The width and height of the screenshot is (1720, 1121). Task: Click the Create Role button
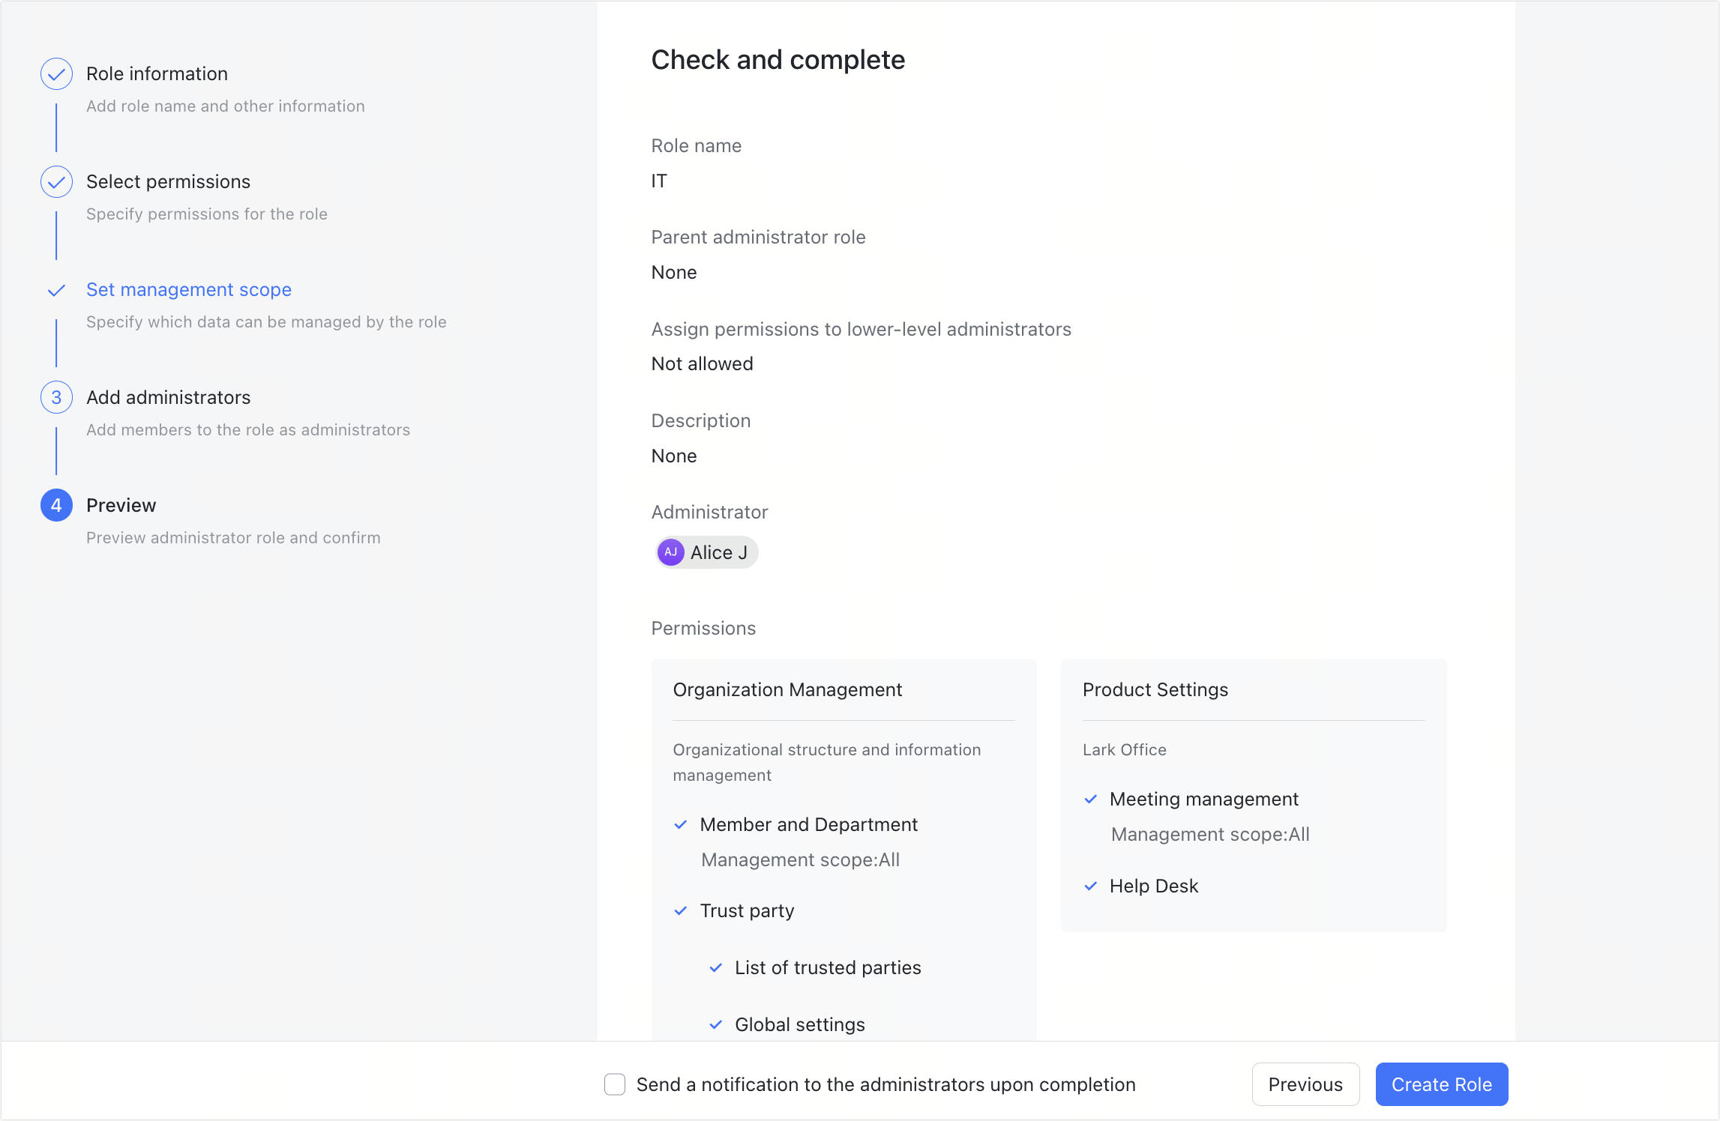pos(1441,1084)
